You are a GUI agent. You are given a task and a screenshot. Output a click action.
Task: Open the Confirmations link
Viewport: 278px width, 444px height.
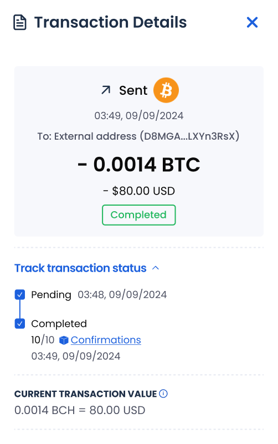click(106, 340)
